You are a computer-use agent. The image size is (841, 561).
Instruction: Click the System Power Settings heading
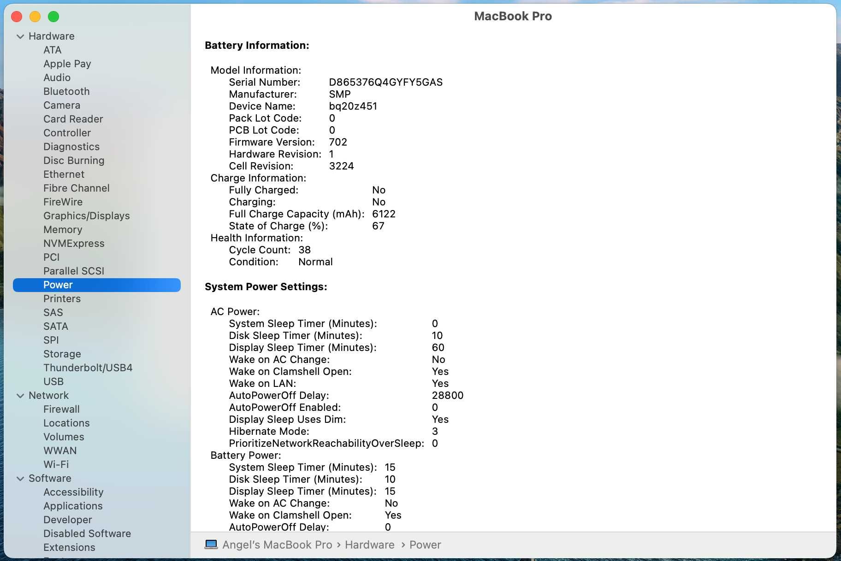266,286
